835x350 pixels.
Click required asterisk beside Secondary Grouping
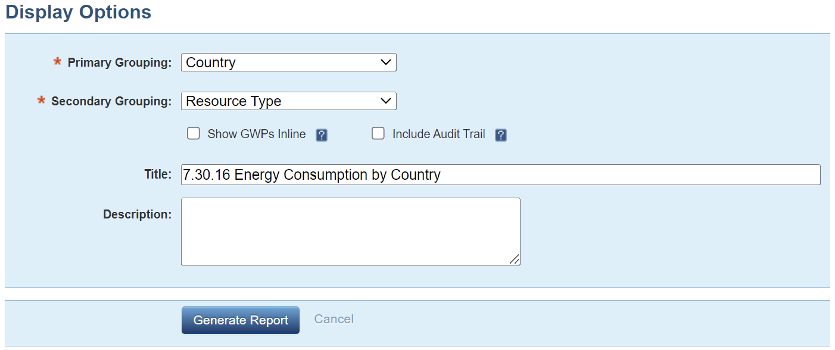click(x=41, y=101)
